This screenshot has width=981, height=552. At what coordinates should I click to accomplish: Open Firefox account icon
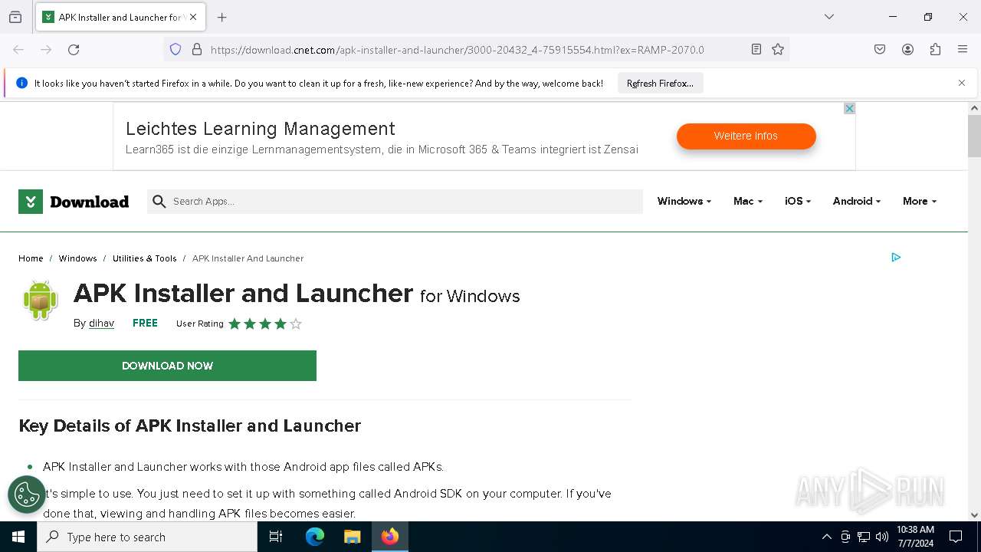click(x=907, y=50)
